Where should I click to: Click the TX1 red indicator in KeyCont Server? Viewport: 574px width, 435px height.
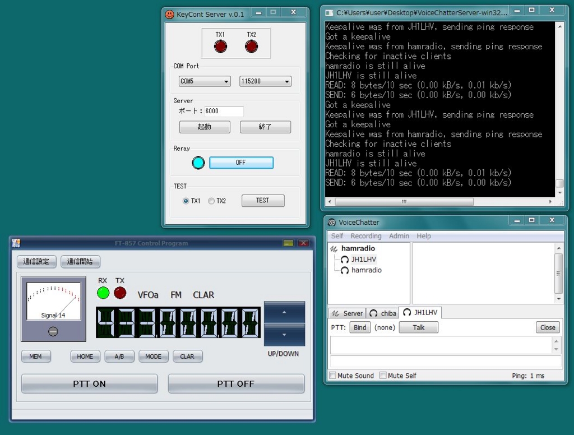pyautogui.click(x=220, y=47)
